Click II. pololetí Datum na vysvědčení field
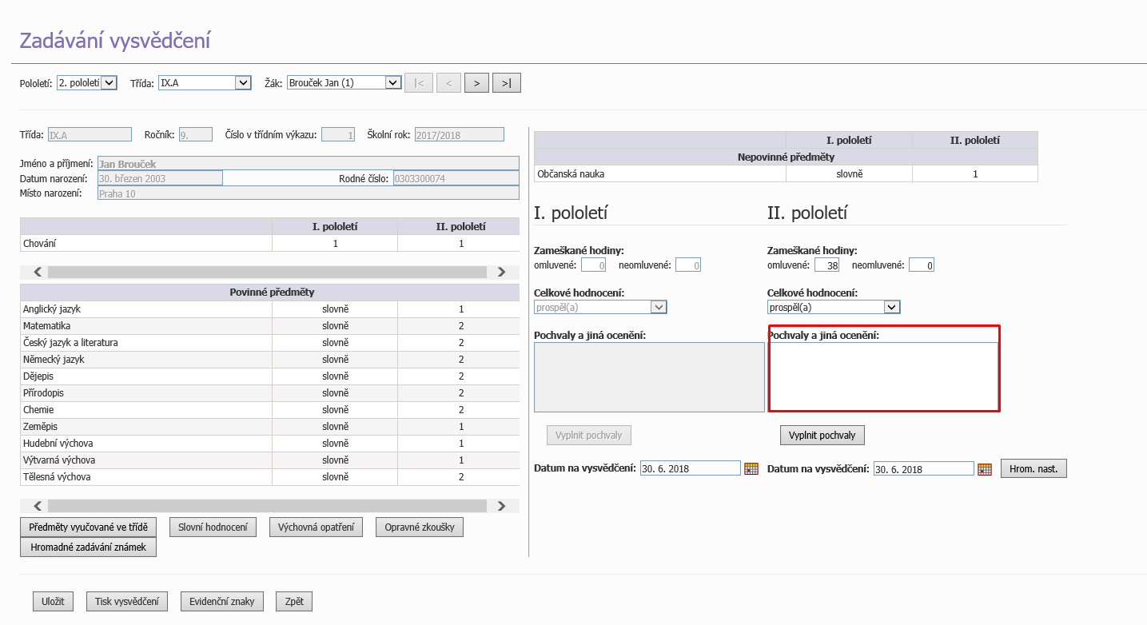The width and height of the screenshot is (1147, 625). (924, 468)
